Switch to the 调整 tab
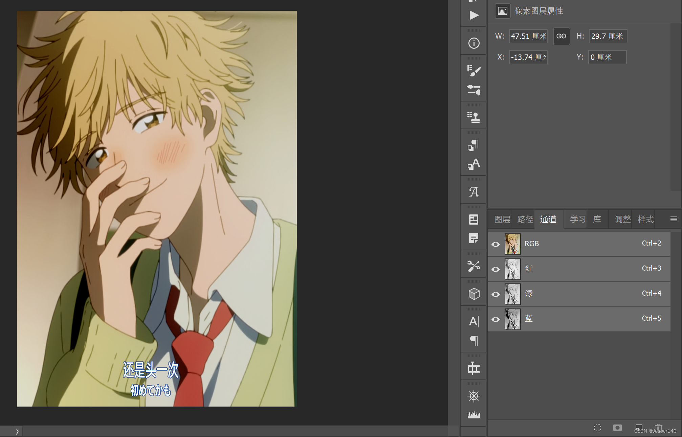The width and height of the screenshot is (682, 437). (623, 219)
